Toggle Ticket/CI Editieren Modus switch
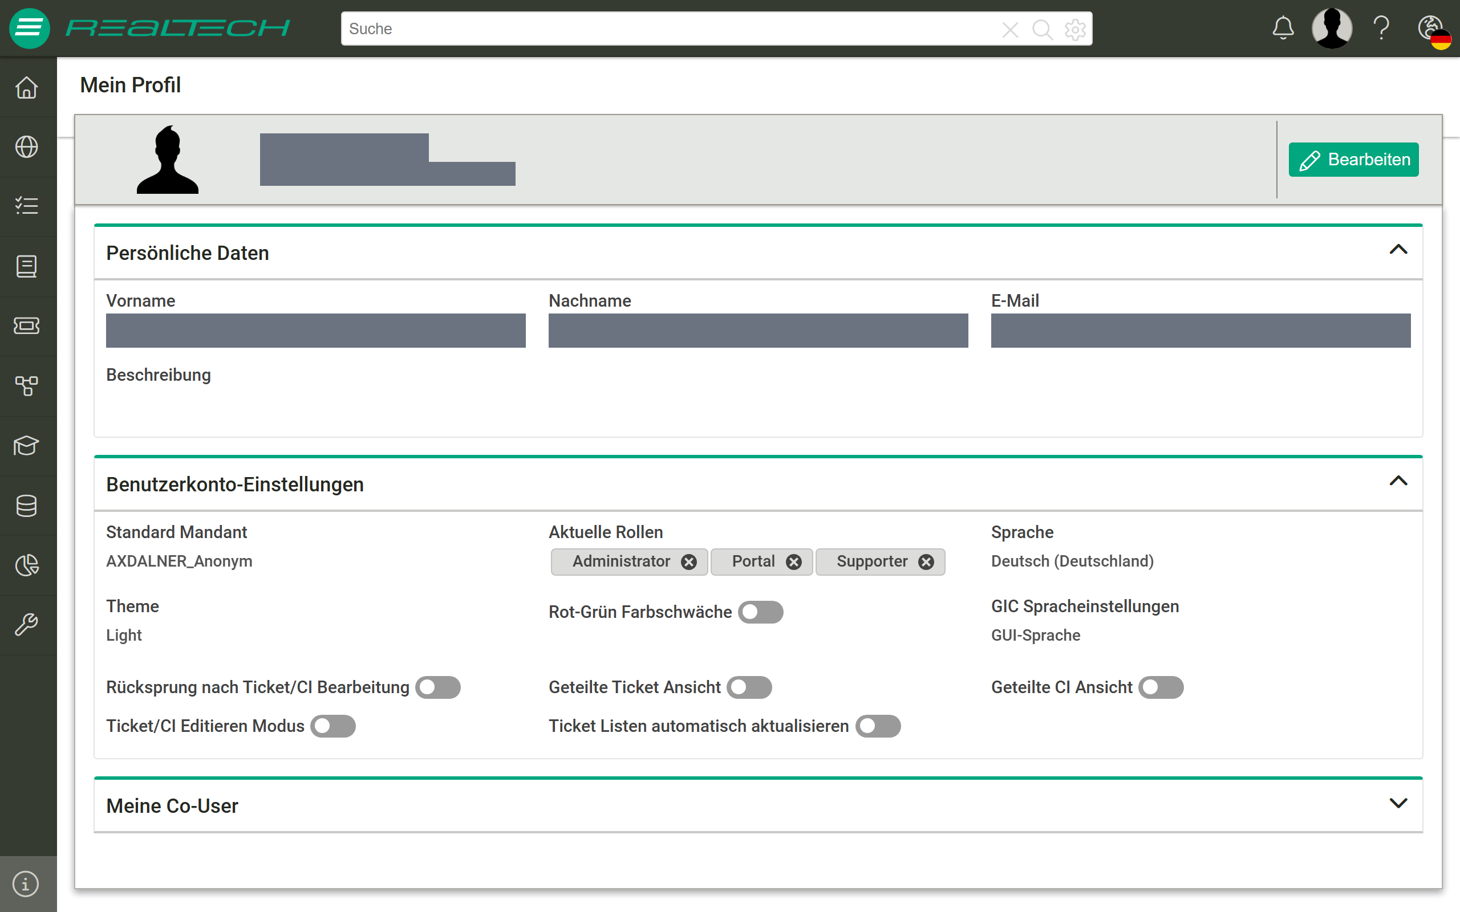The width and height of the screenshot is (1460, 912). click(333, 726)
